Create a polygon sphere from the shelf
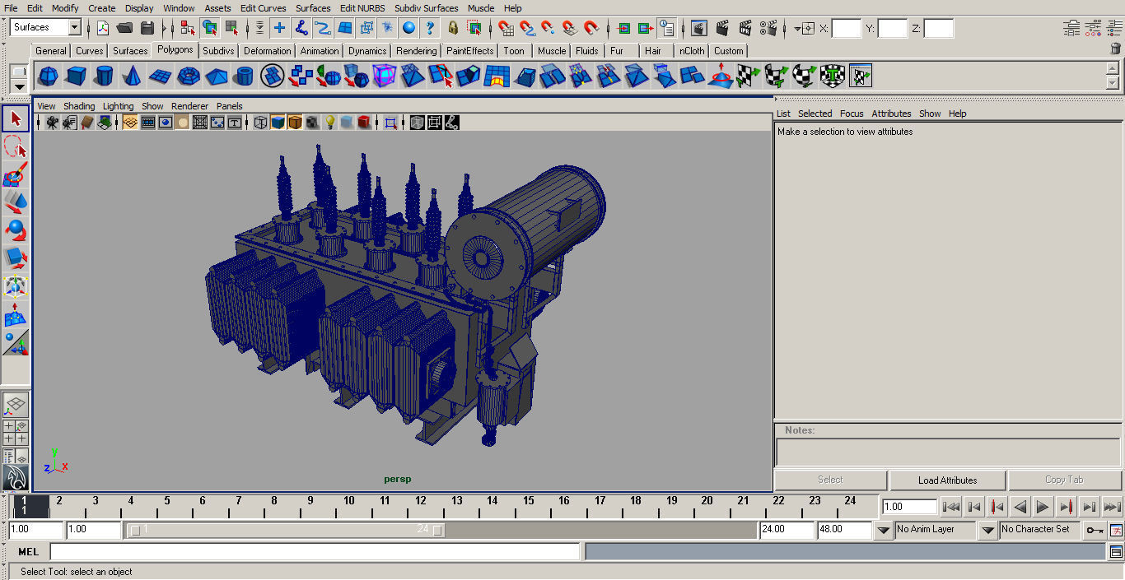Screen dimensions: 1125x580 tap(48, 77)
